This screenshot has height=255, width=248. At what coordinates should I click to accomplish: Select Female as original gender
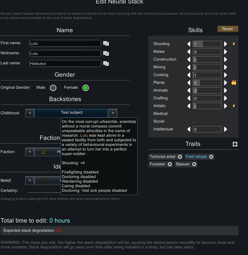point(86,88)
